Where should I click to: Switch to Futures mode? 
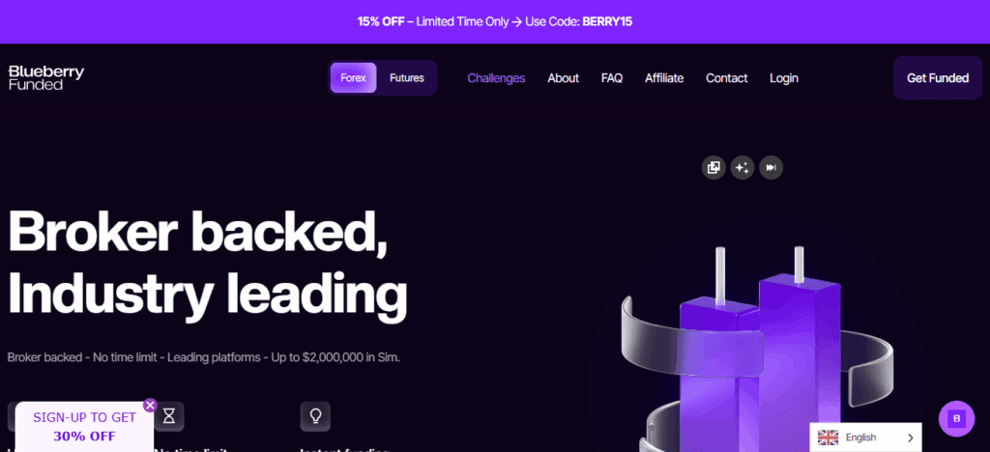(407, 78)
